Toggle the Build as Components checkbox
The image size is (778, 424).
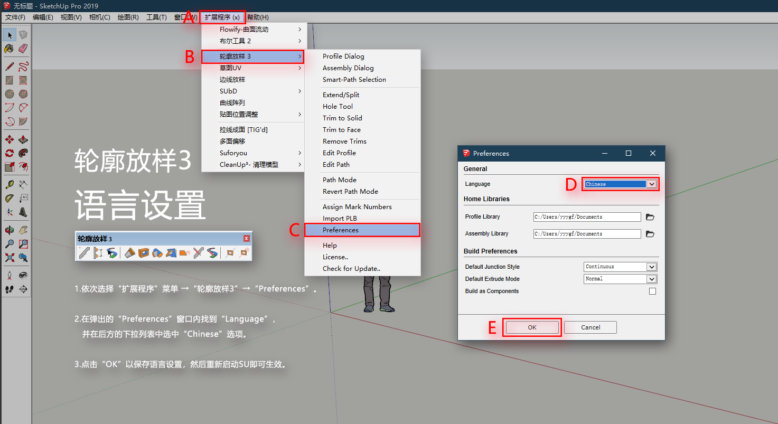click(652, 291)
